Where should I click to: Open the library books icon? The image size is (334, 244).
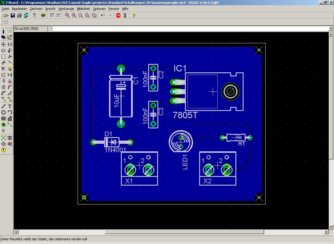point(43,15)
